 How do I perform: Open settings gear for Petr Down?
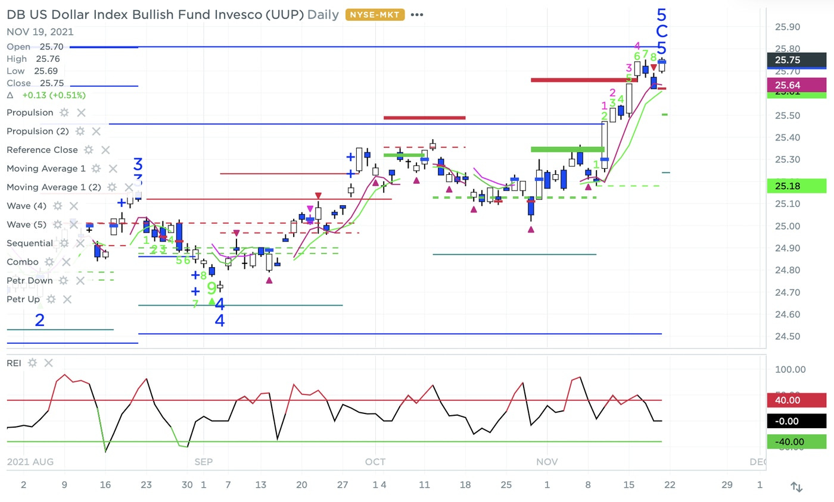click(x=64, y=280)
